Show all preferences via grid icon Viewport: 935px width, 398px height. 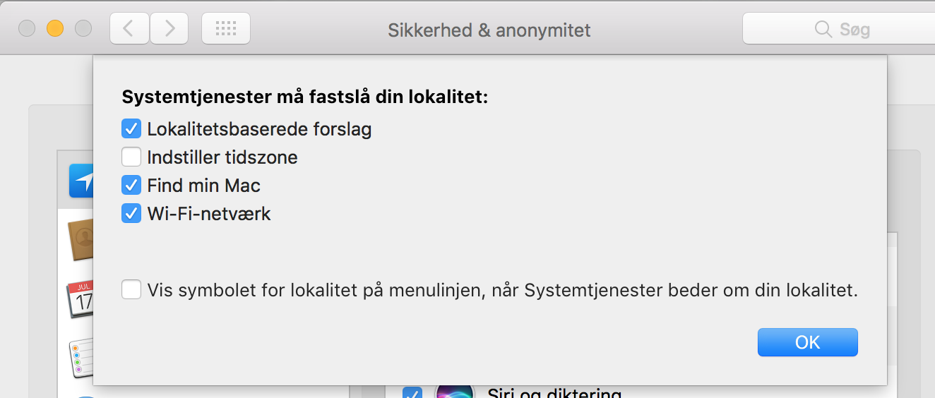pyautogui.click(x=226, y=28)
